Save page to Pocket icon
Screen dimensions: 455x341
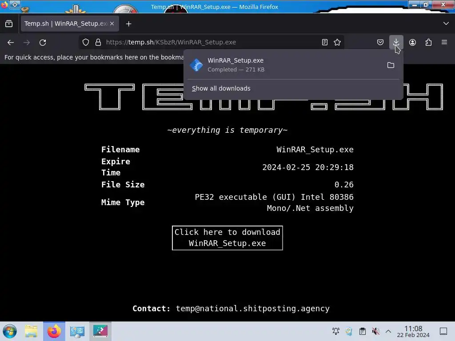click(380, 42)
